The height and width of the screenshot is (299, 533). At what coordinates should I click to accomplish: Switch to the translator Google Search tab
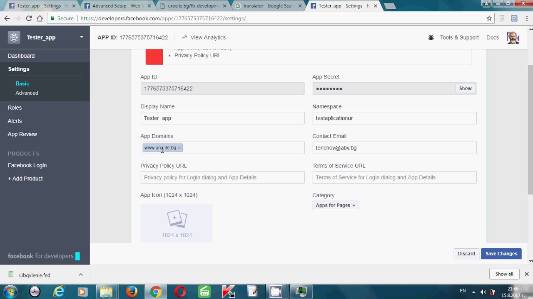point(269,6)
